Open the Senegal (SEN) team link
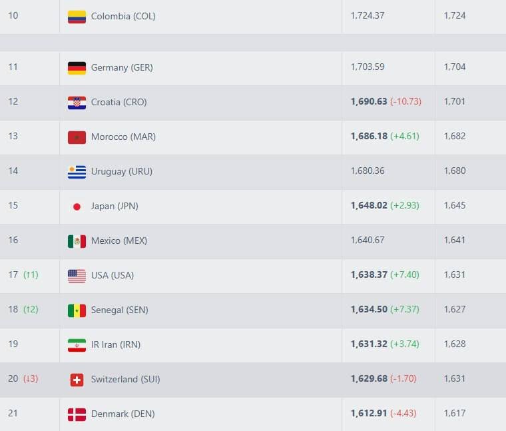Screen dimensions: 506x431 pos(119,310)
